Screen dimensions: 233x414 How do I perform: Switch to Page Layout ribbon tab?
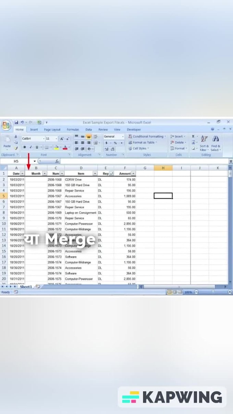point(52,129)
